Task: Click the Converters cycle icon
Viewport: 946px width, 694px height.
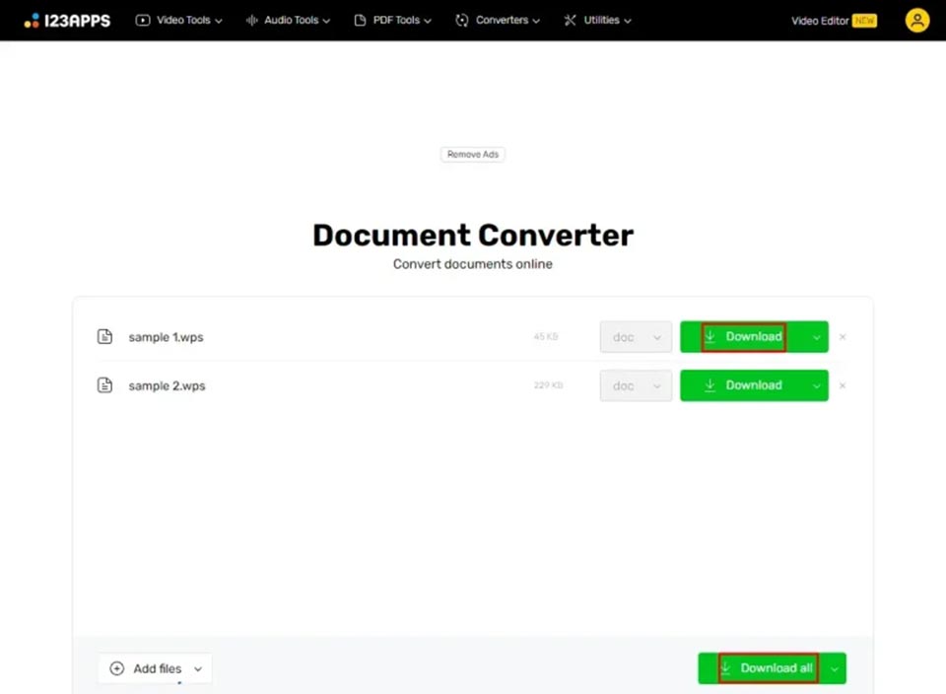Action: coord(462,21)
